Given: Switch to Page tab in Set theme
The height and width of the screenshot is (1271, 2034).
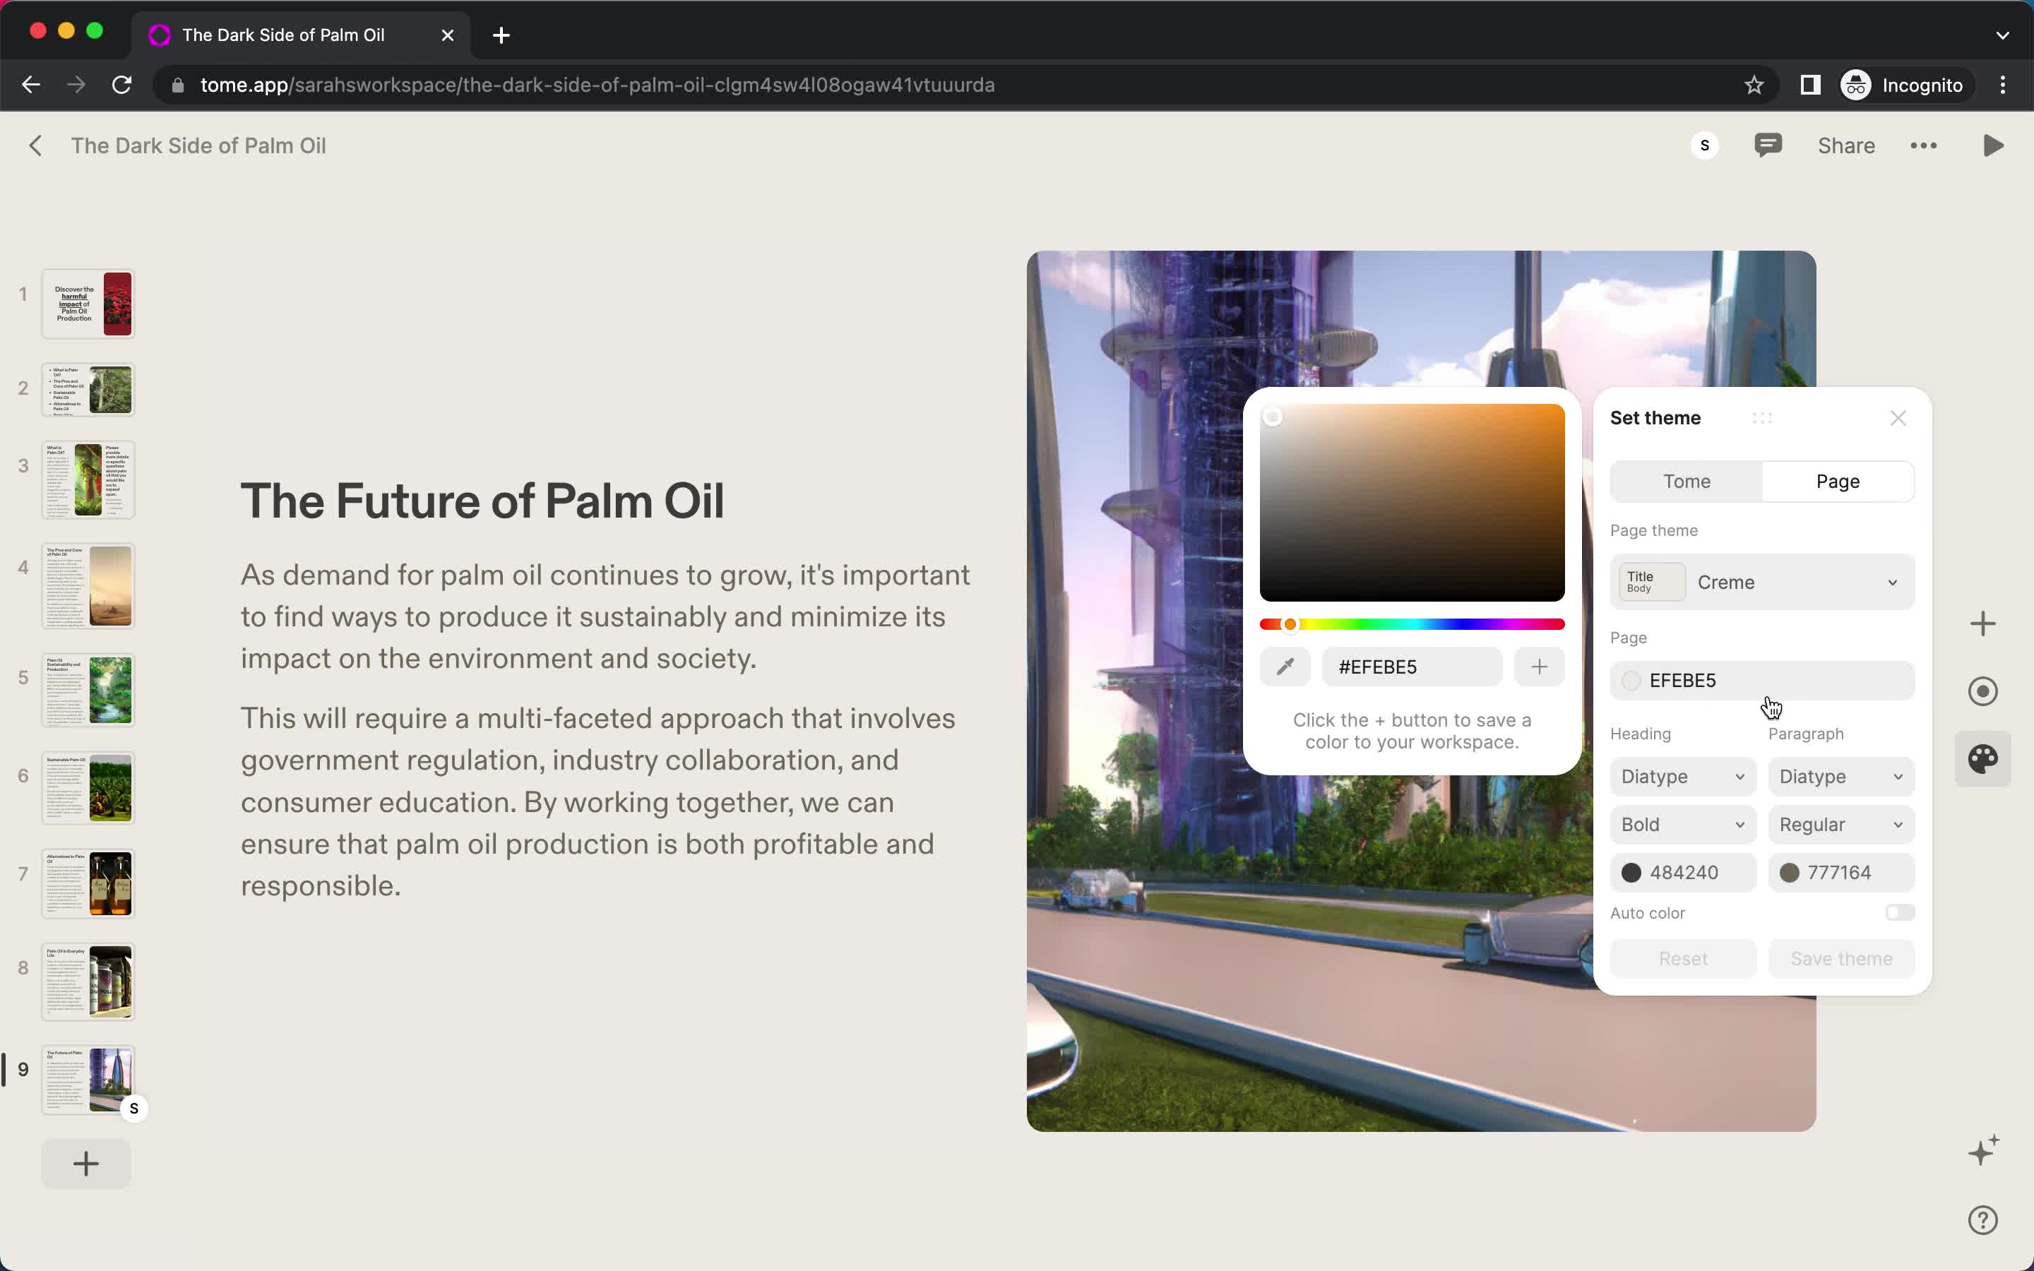Looking at the screenshot, I should click(x=1838, y=480).
